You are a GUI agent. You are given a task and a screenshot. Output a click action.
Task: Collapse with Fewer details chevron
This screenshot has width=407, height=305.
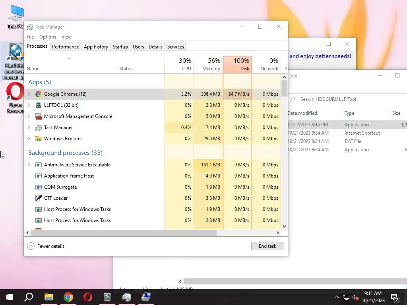point(31,246)
